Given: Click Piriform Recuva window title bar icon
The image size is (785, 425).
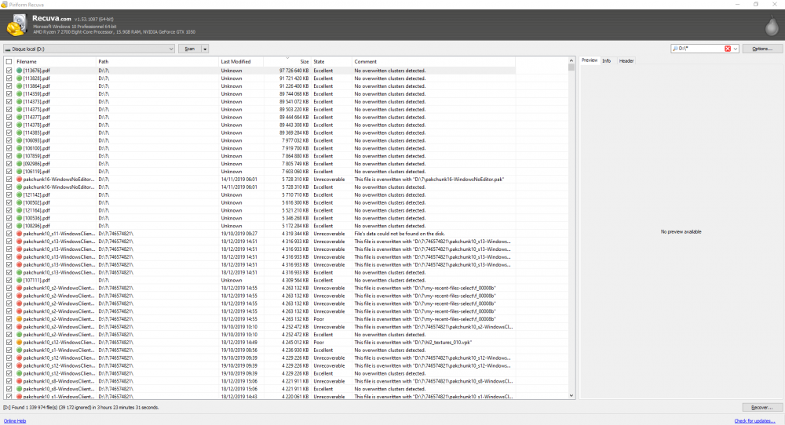Looking at the screenshot, I should (x=4, y=5).
